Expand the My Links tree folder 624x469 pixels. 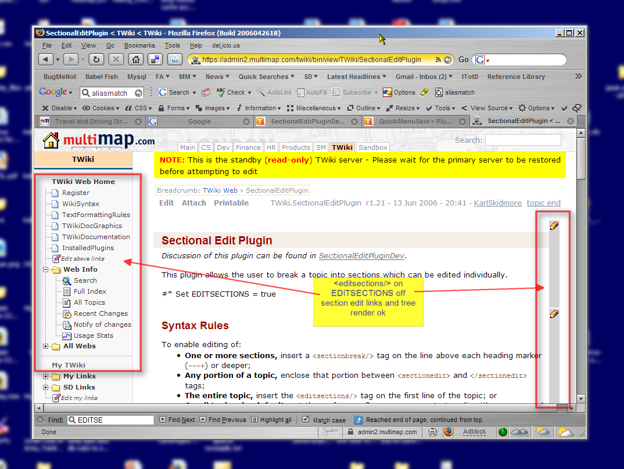(x=46, y=376)
